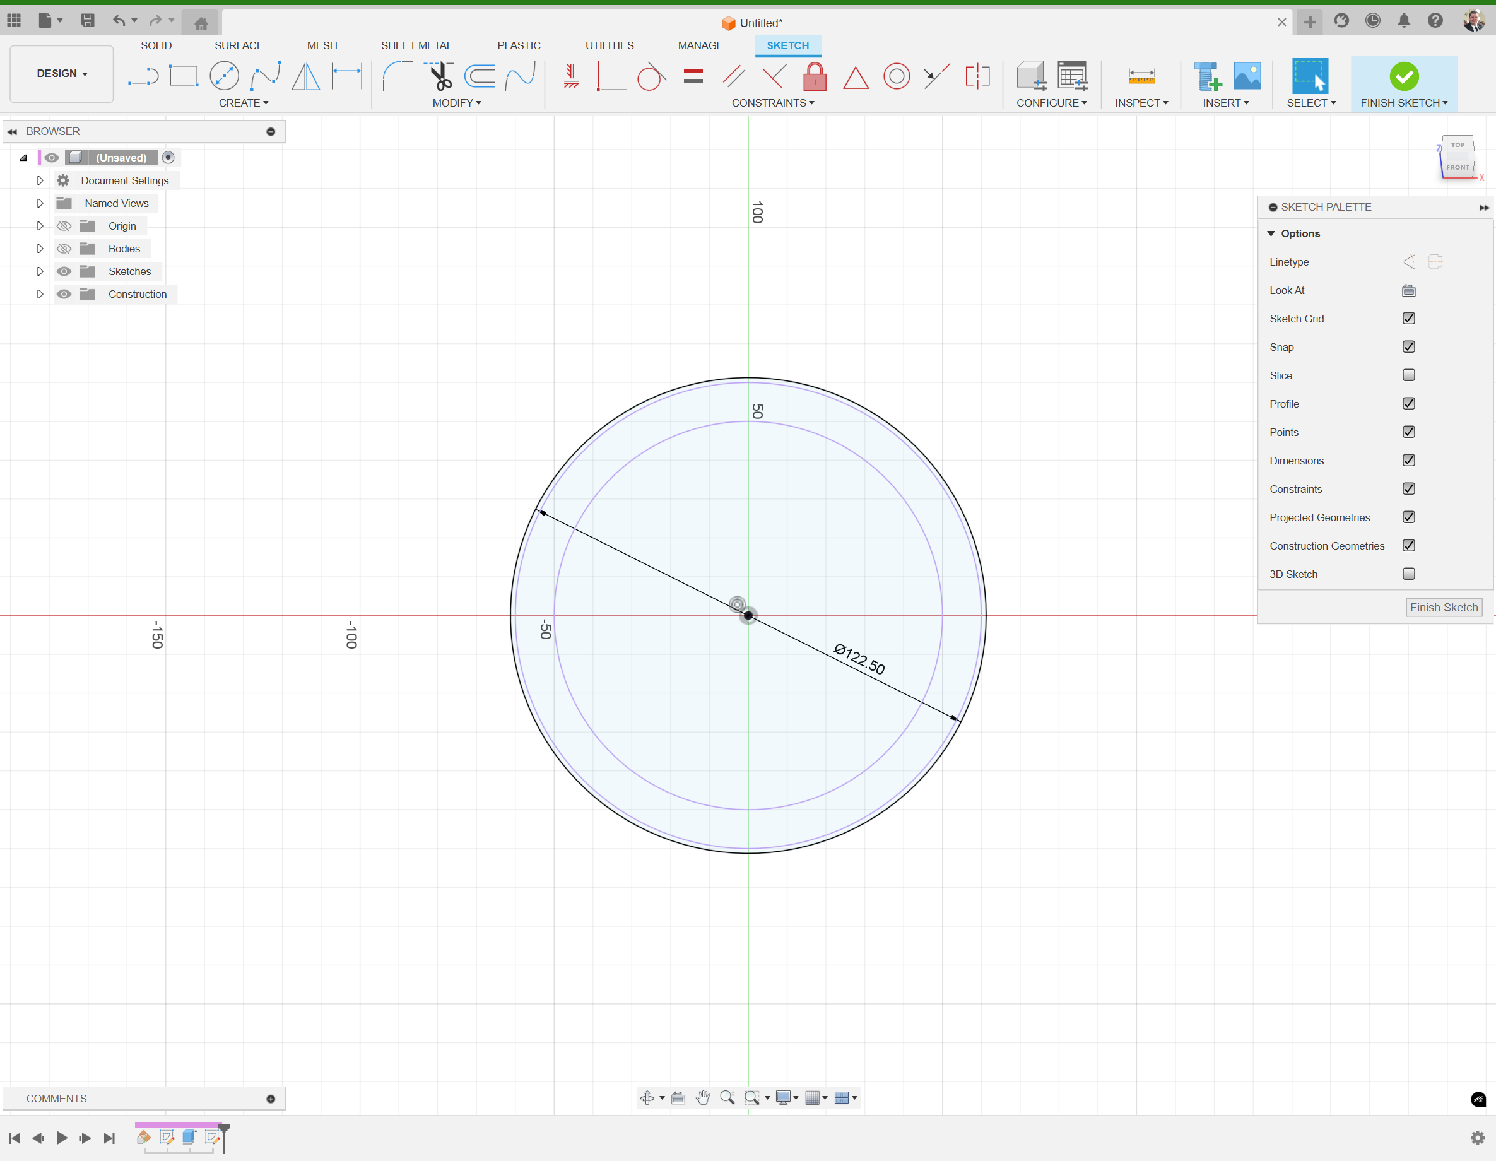Viewport: 1496px width, 1161px height.
Task: Apply the Concentric constraint
Action: point(896,76)
